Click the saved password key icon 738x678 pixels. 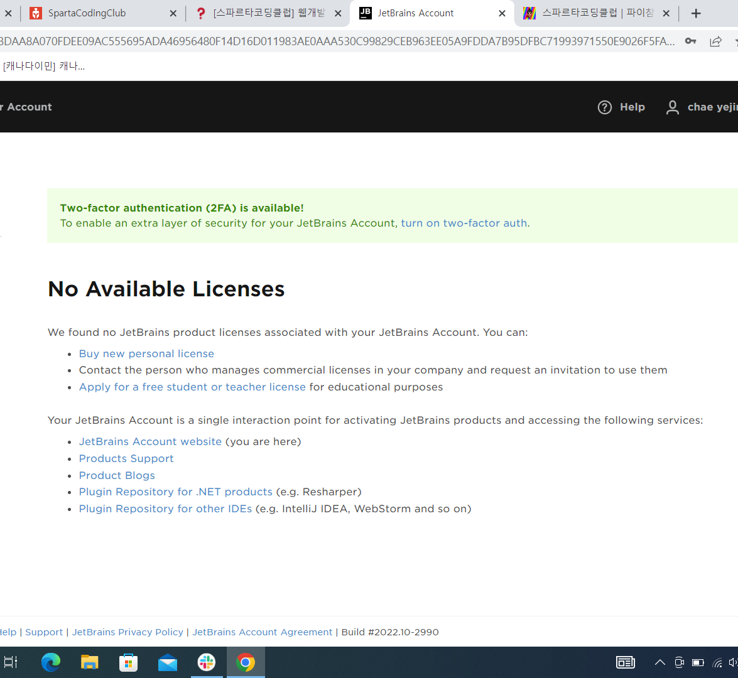point(690,41)
